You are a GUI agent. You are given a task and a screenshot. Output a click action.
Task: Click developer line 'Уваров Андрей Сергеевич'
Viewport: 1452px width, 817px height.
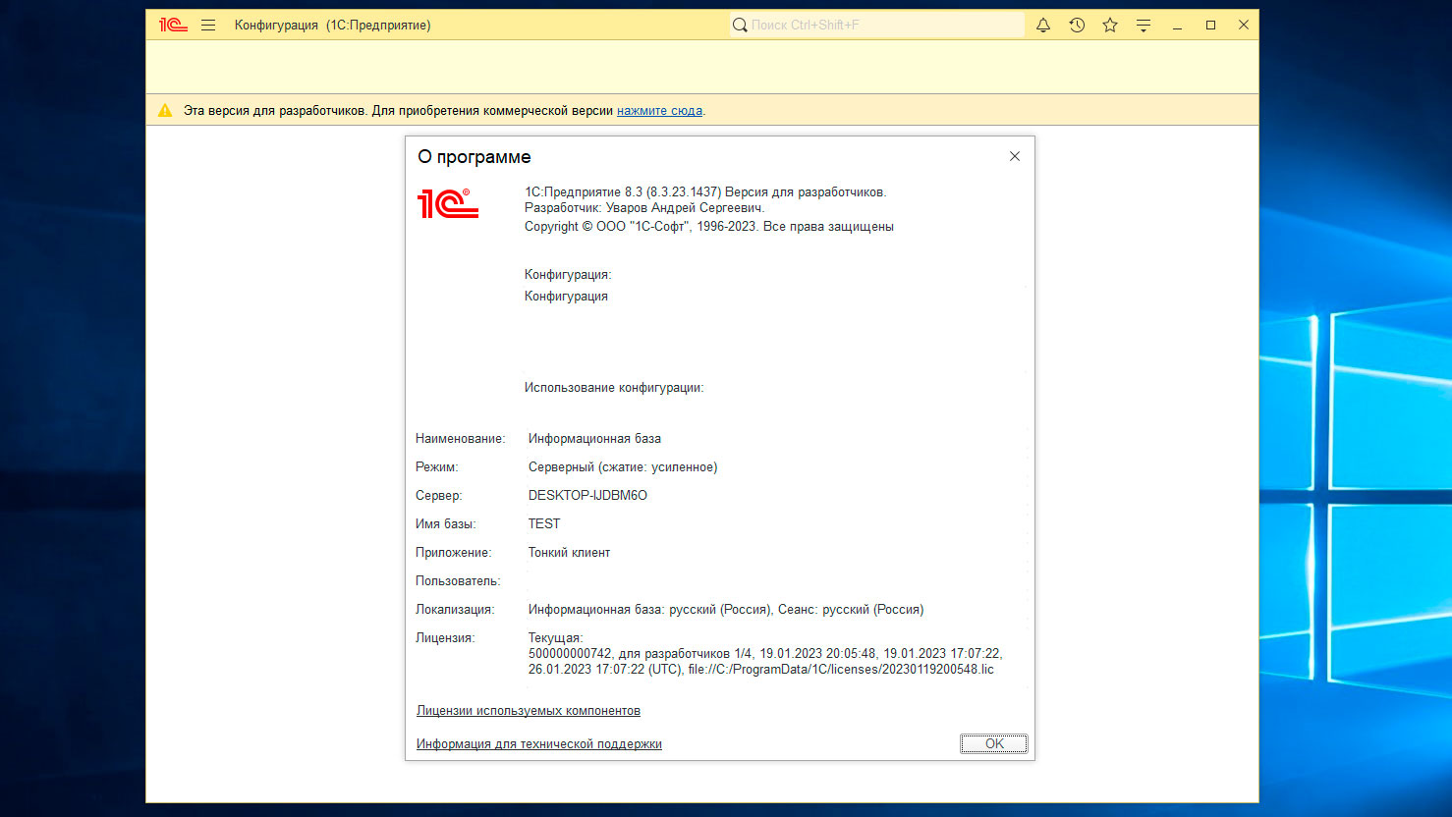[643, 207]
